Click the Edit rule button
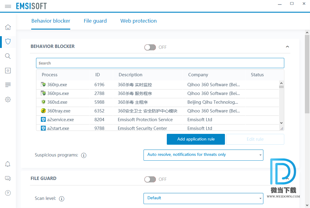 [255, 139]
